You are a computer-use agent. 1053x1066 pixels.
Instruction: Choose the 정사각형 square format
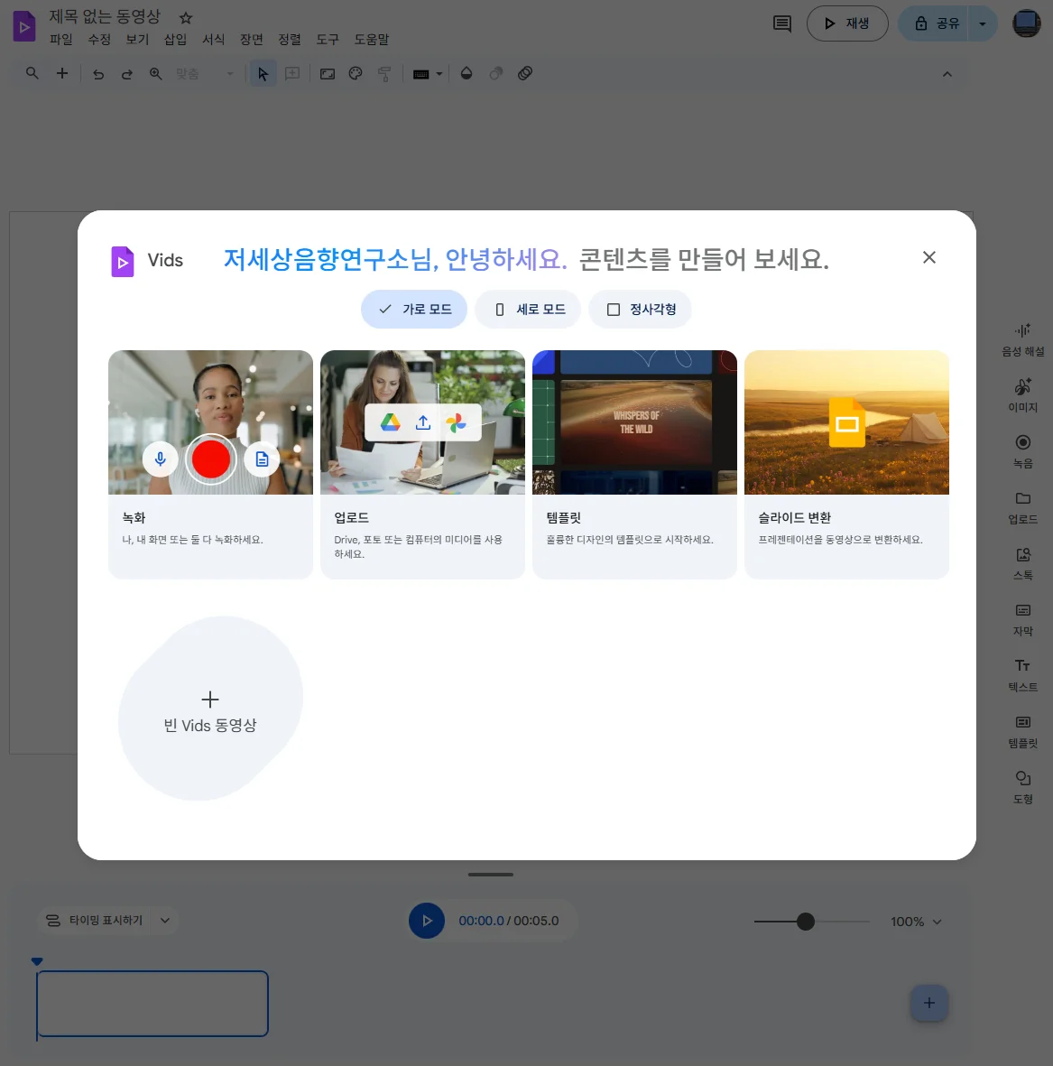pyautogui.click(x=641, y=309)
